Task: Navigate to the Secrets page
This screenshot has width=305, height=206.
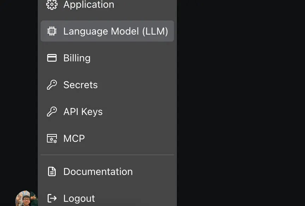Action: coord(80,85)
